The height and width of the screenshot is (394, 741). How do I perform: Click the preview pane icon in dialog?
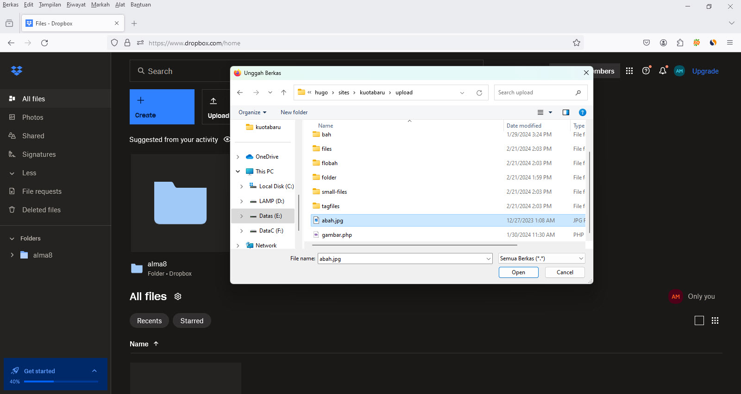coord(565,112)
